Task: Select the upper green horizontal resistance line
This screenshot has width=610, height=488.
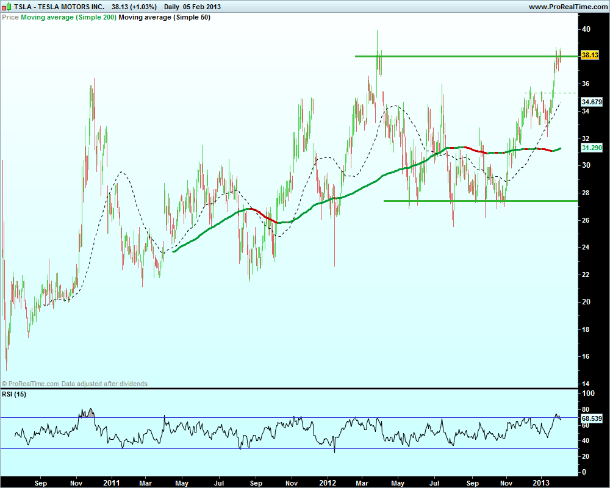Action: click(x=466, y=57)
